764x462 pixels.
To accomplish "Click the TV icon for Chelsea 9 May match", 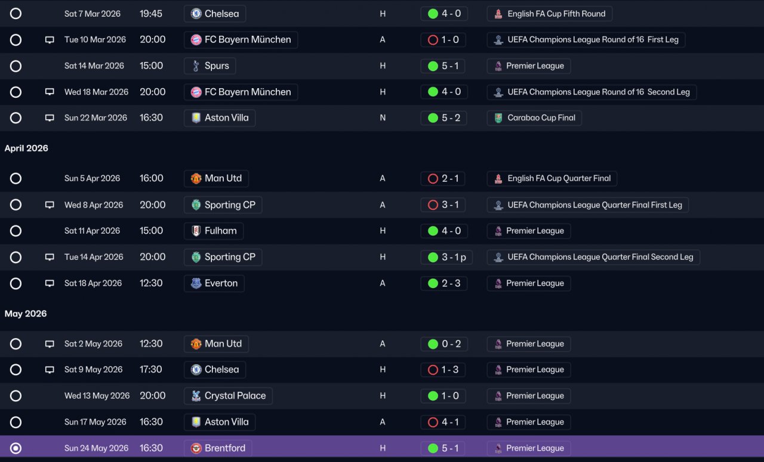I will click(50, 370).
